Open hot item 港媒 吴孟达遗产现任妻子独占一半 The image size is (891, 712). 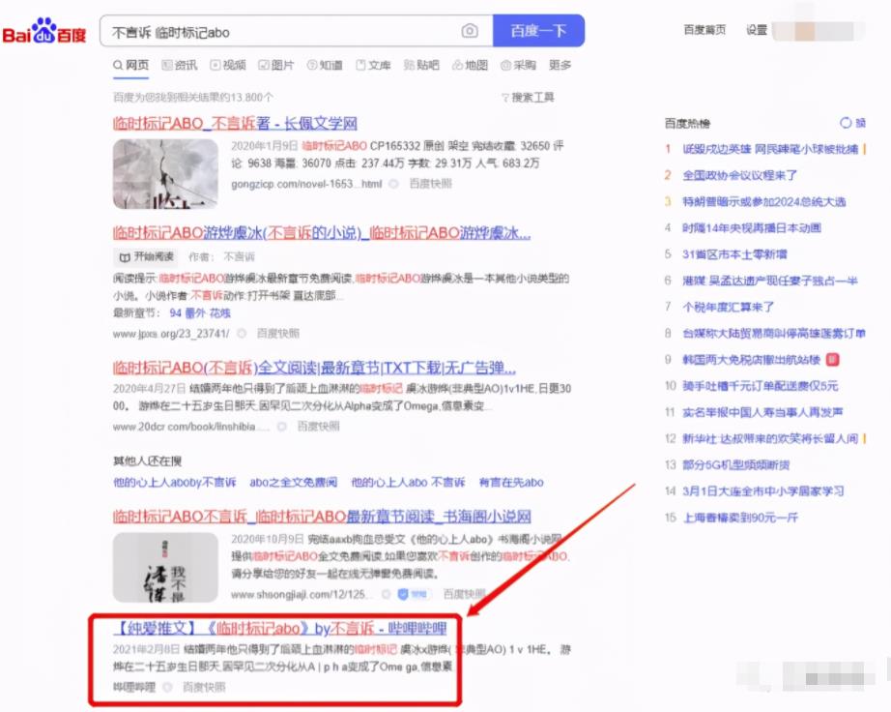(770, 281)
